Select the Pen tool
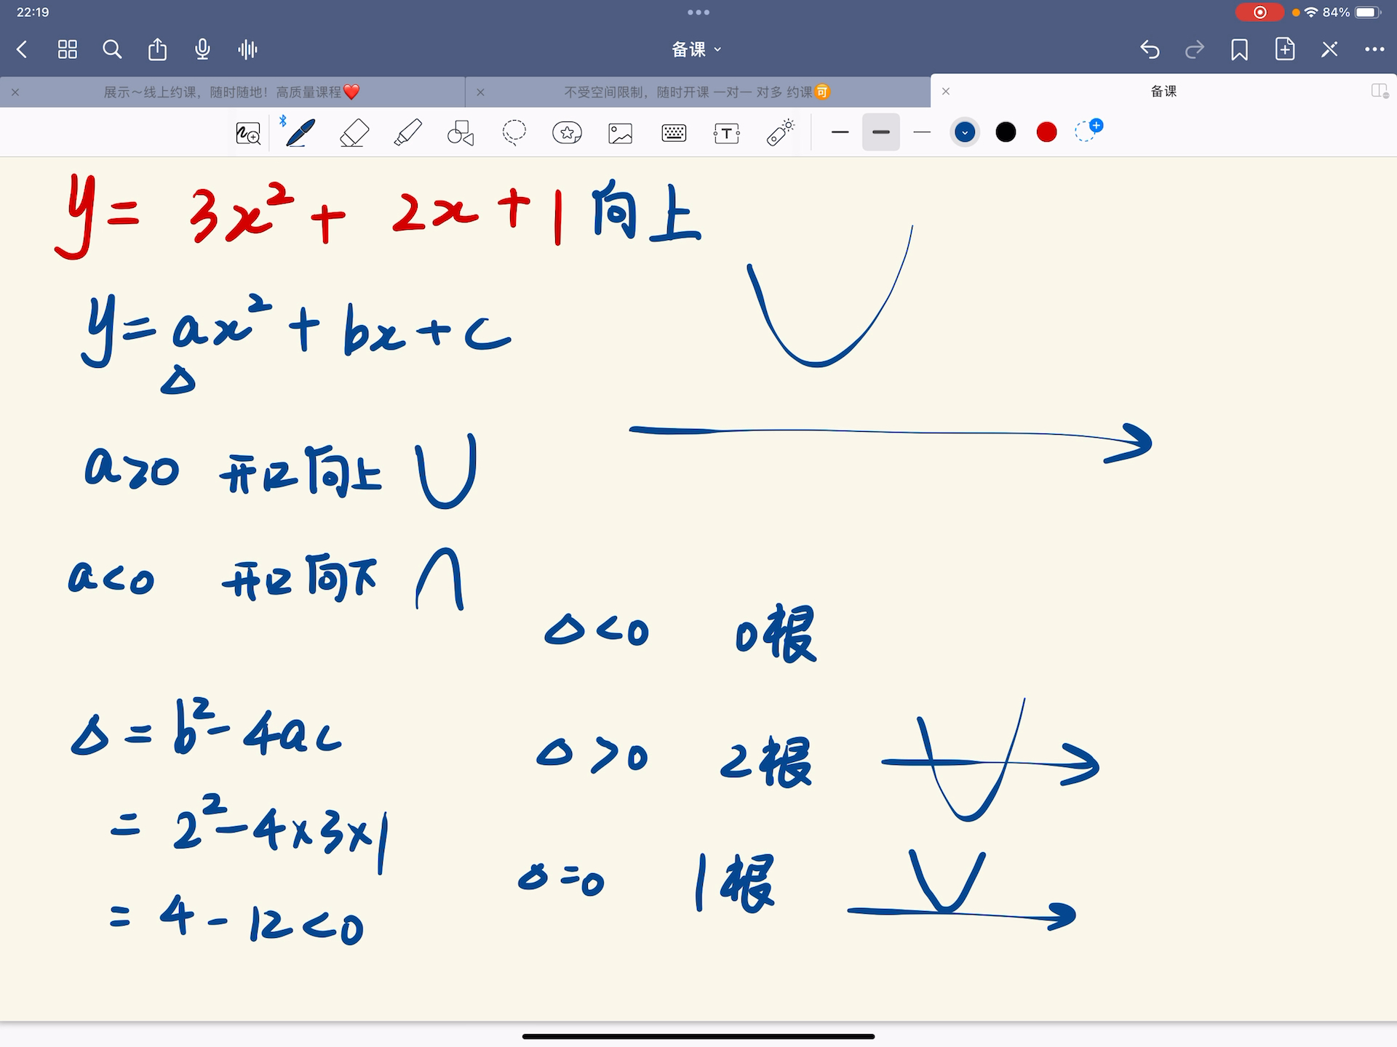1397x1047 pixels. click(x=300, y=133)
